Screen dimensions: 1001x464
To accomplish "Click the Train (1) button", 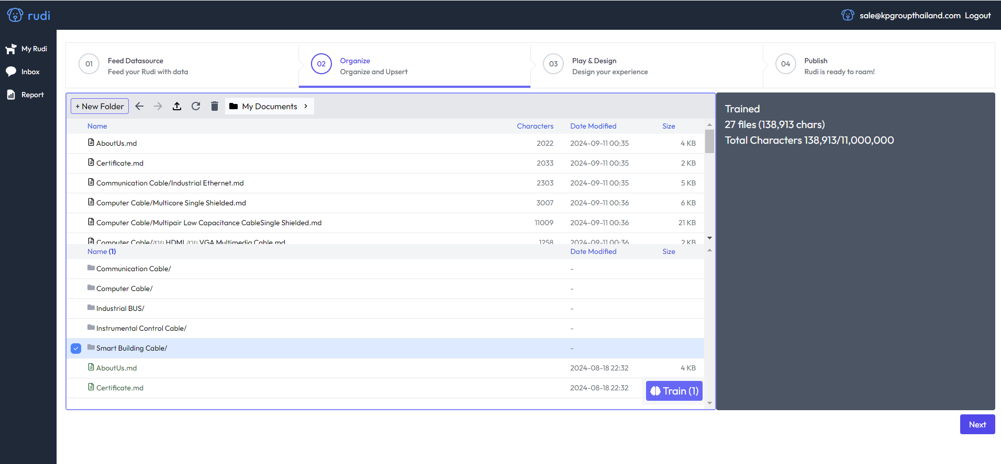I will pos(674,391).
